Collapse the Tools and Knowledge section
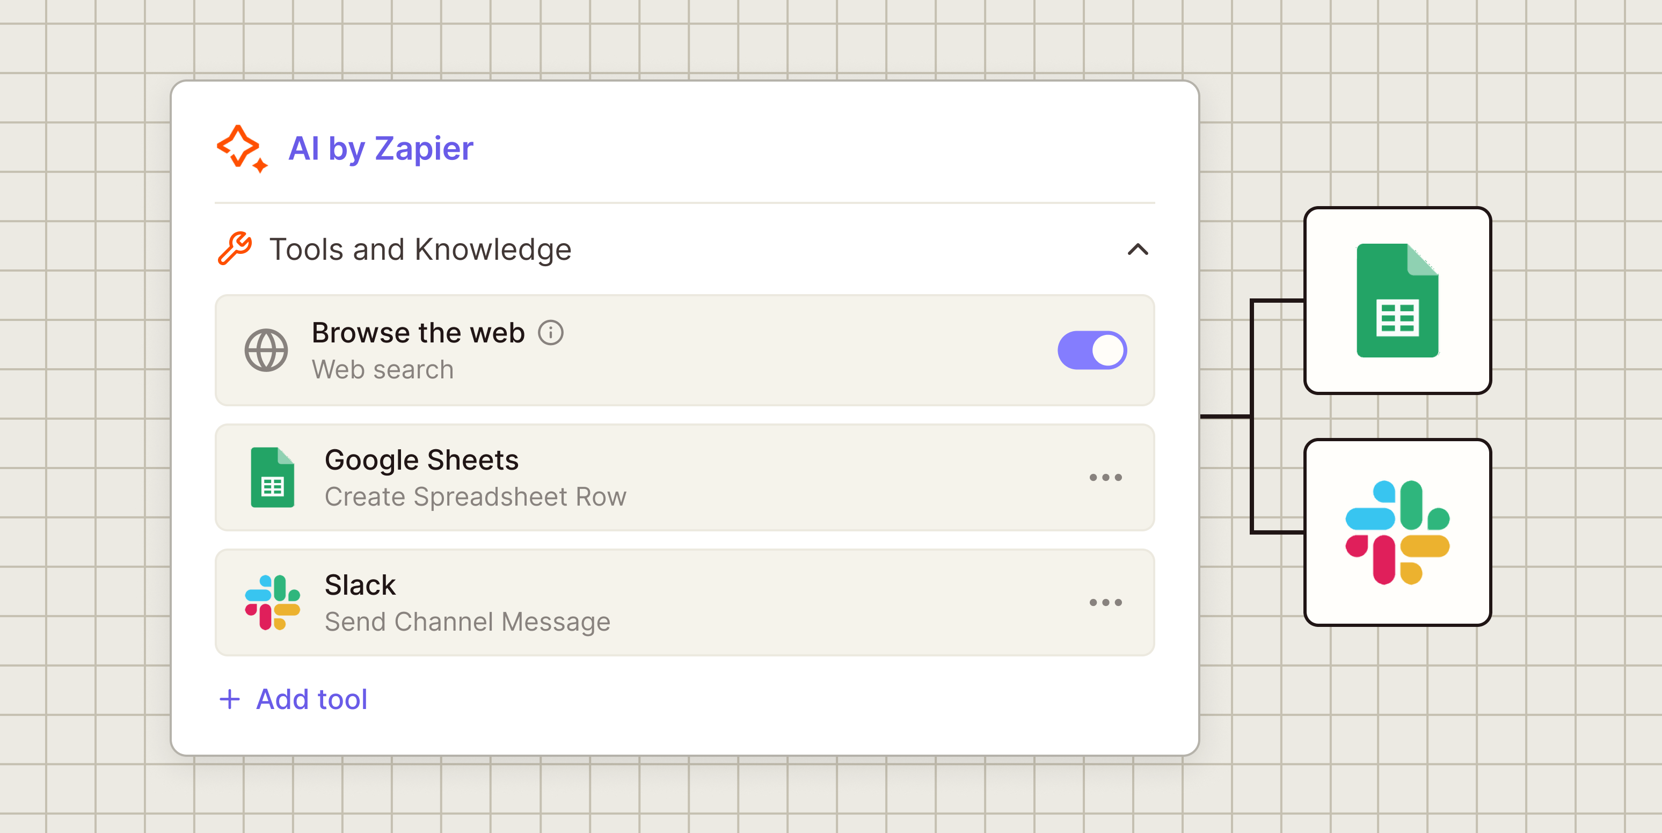The image size is (1662, 833). (1138, 249)
